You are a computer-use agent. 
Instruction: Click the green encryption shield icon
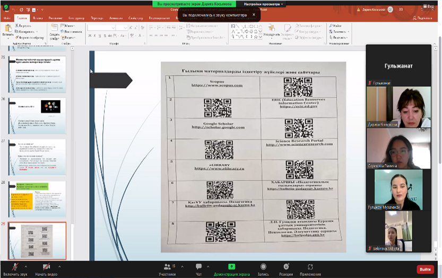click(6, 6)
